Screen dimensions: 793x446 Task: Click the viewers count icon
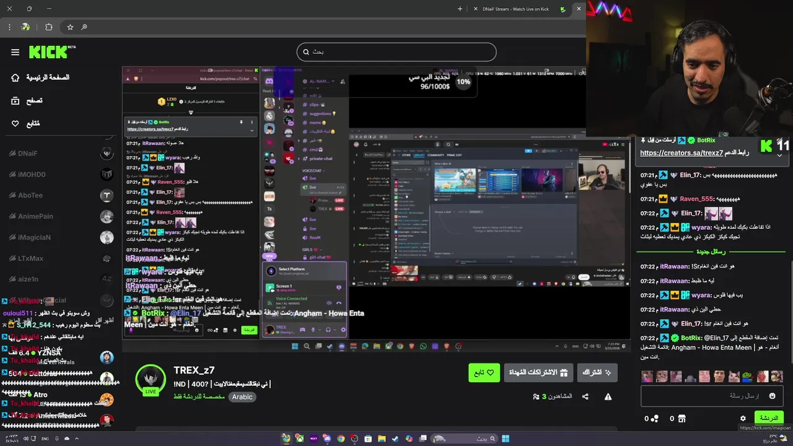pos(536,396)
